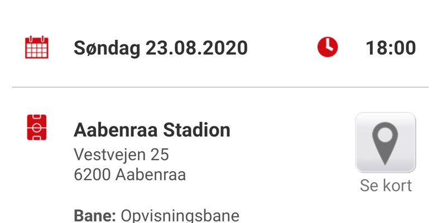This screenshot has height=223, width=441.
Task: Select the weekday text 'Søndag'
Action: pyautogui.click(x=107, y=48)
